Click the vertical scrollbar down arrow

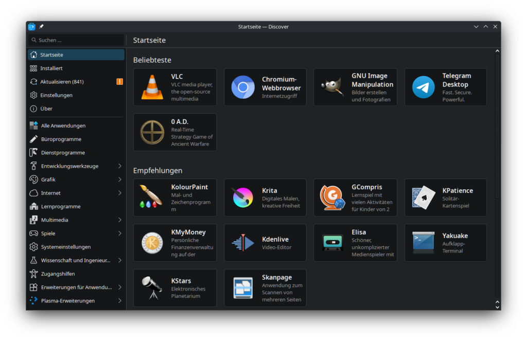point(497,307)
